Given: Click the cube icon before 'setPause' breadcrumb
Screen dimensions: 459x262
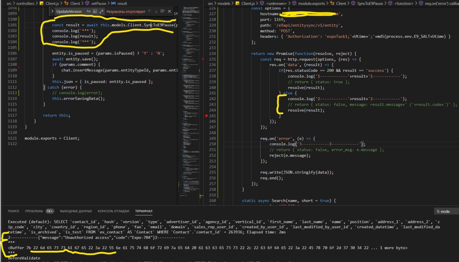Looking at the screenshot, I should click(x=87, y=3).
